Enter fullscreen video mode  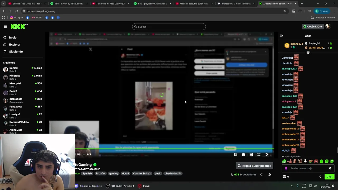click(259, 154)
